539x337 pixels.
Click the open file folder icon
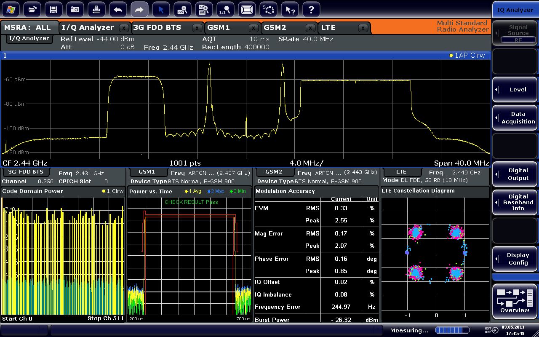tap(32, 9)
